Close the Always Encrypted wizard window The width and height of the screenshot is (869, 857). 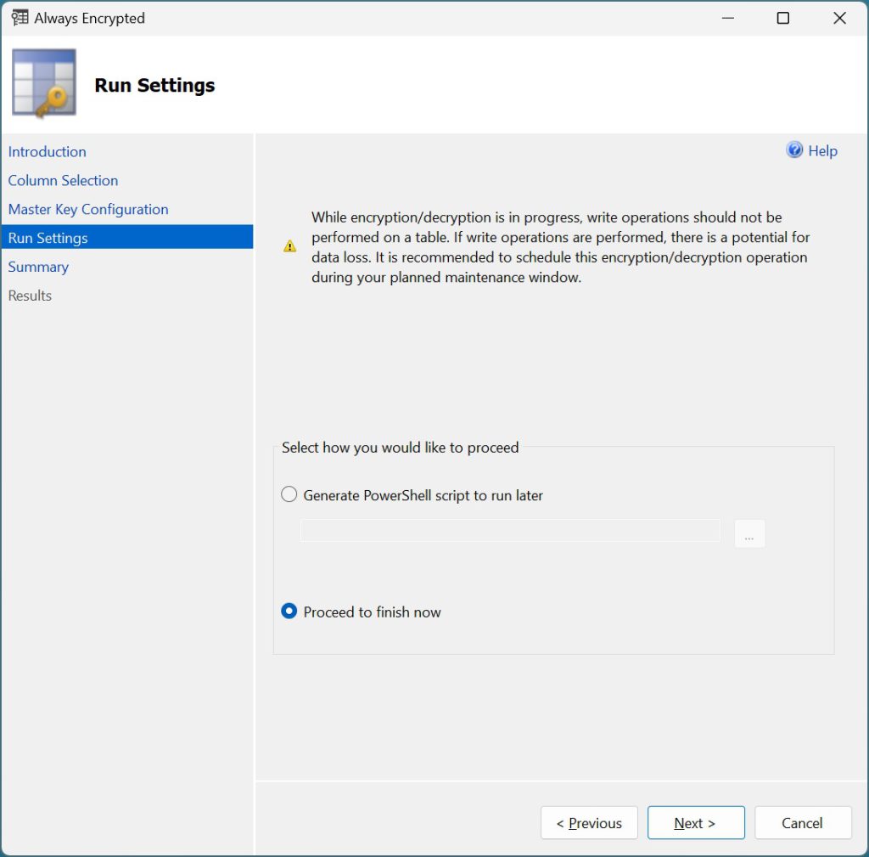(x=839, y=18)
